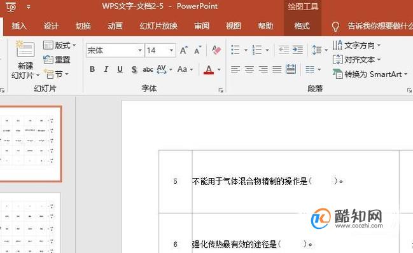
Task: Open character spacing AV dropdown
Action: 164,69
